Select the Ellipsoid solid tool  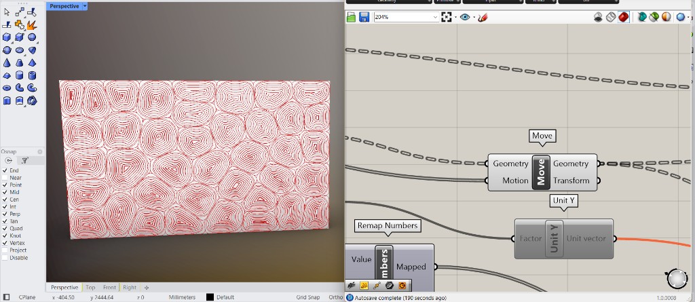(20, 50)
